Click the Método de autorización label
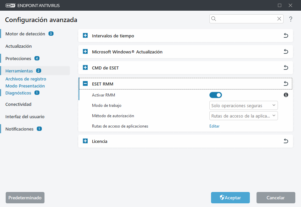 [x=113, y=116]
